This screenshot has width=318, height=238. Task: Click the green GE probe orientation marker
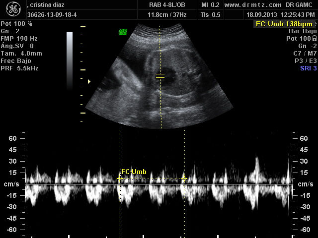tap(123, 32)
